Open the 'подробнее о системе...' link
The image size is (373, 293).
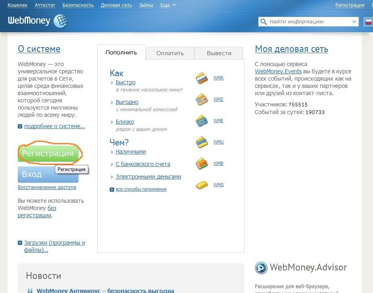coord(54,126)
